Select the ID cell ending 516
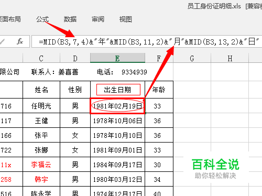 click(x=11, y=191)
